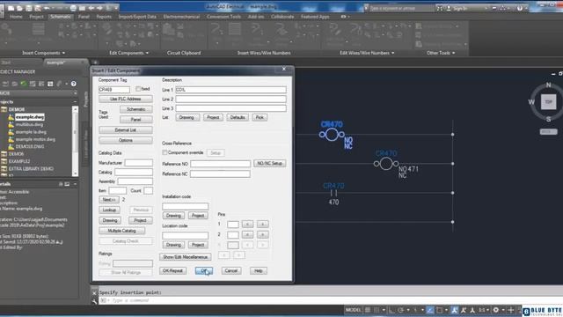This screenshot has width=563, height=317.
Task: Open the Project ribbon tab
Action: tap(36, 17)
